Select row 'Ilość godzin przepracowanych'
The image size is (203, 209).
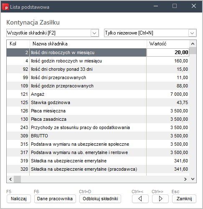(x=98, y=86)
